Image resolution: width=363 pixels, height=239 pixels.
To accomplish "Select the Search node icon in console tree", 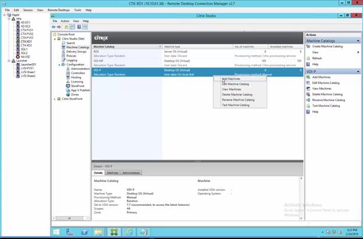I will (63, 43).
